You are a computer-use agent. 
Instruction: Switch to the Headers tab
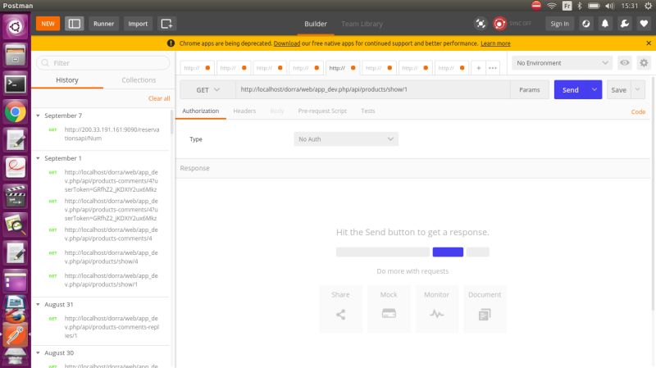[x=244, y=111]
